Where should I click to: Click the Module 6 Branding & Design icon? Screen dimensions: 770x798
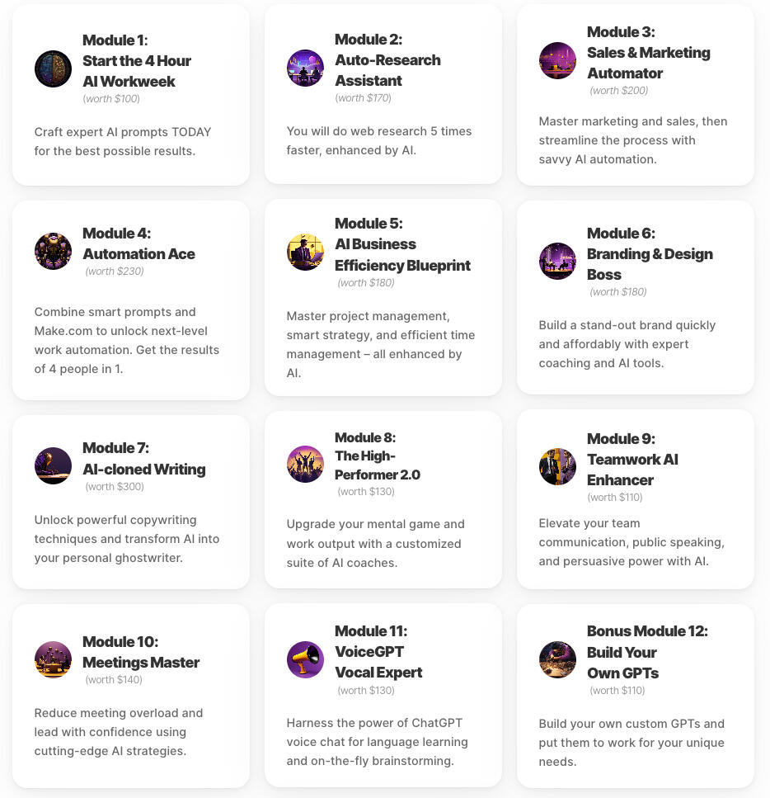[x=557, y=262]
